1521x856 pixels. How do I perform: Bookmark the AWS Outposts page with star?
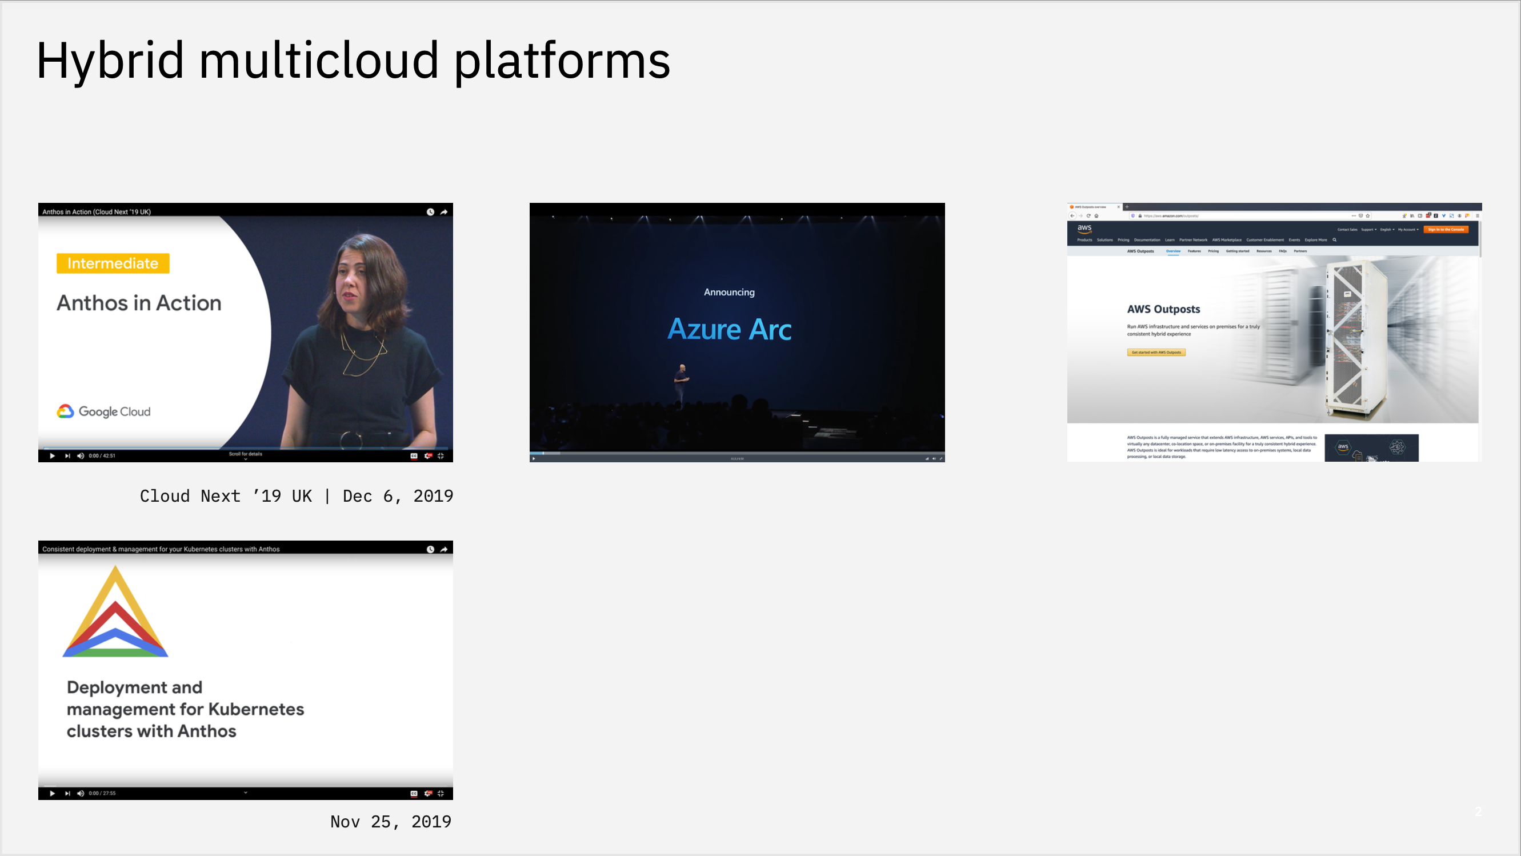(1368, 216)
